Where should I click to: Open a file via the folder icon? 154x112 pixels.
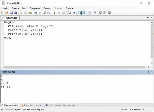(x=7, y=13)
